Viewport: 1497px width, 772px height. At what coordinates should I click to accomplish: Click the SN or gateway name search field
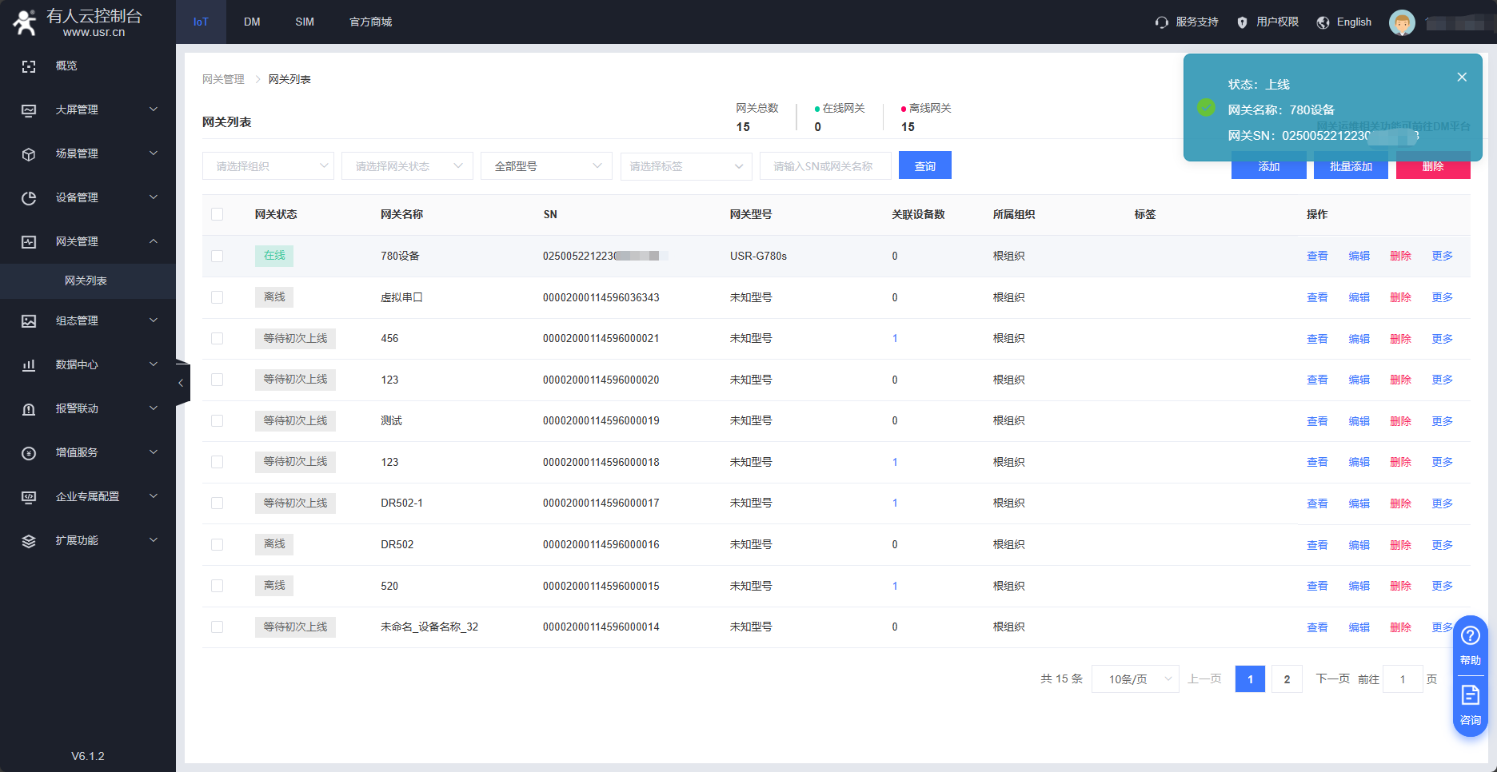click(824, 166)
